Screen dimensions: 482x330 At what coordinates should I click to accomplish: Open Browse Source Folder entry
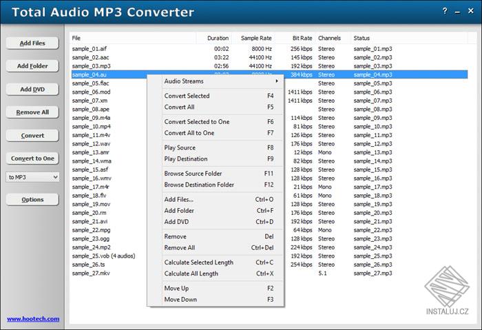click(x=222, y=174)
